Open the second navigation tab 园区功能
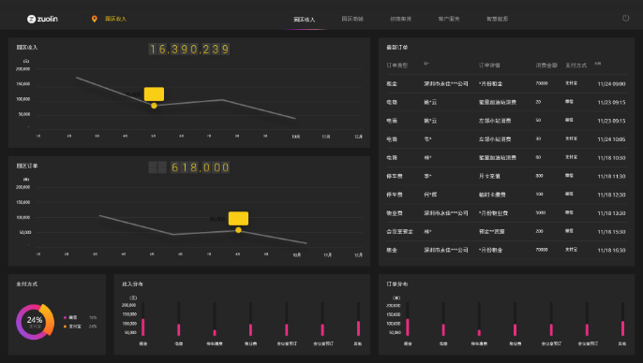The height and width of the screenshot is (363, 643). click(x=352, y=19)
